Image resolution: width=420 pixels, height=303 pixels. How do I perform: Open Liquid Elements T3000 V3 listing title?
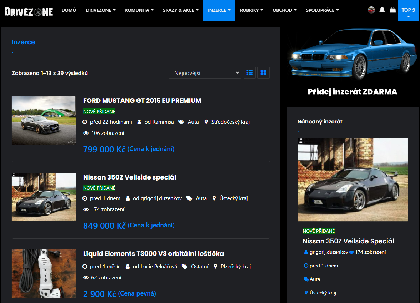click(154, 254)
